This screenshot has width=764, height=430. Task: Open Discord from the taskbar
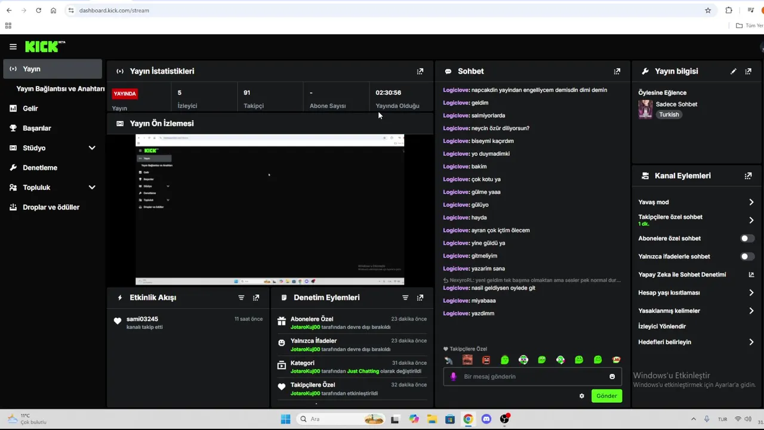pyautogui.click(x=486, y=419)
